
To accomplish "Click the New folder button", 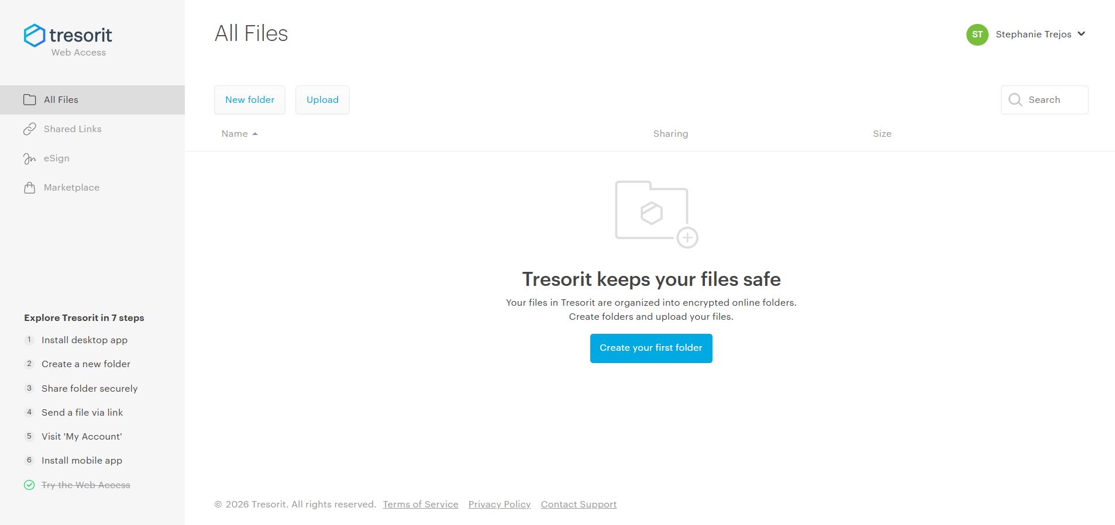I will (x=250, y=100).
